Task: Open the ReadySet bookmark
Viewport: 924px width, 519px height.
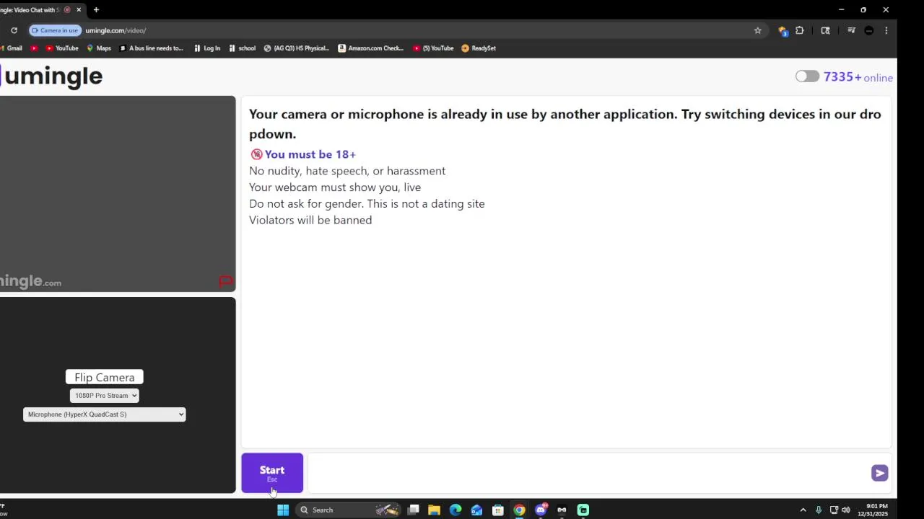Action: [x=479, y=48]
